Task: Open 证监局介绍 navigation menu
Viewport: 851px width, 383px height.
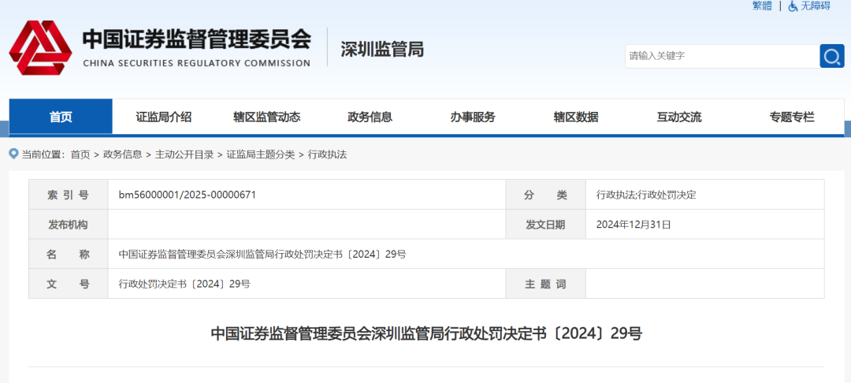Action: tap(164, 117)
